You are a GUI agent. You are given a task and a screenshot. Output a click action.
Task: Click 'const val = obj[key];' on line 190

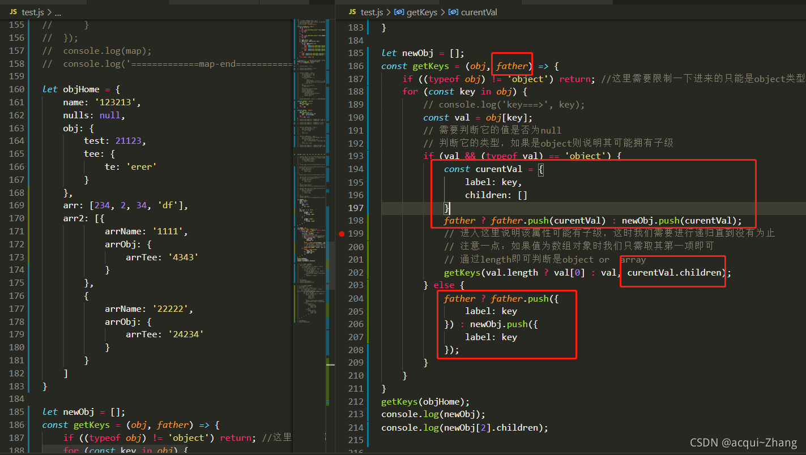coord(478,118)
